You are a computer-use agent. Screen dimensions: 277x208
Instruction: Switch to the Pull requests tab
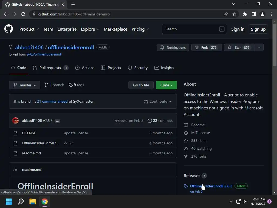point(51,68)
